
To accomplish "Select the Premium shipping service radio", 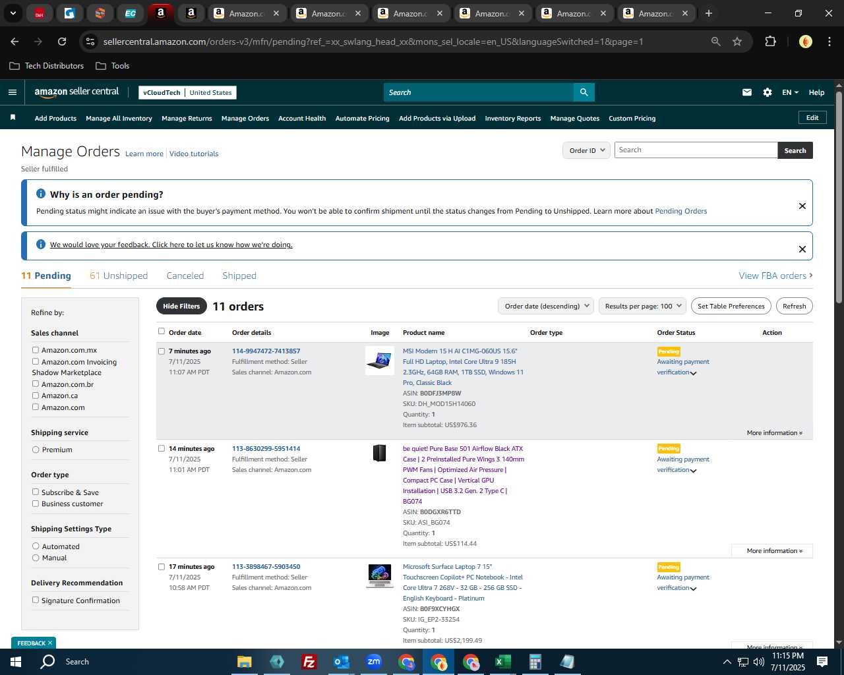I will (36, 450).
